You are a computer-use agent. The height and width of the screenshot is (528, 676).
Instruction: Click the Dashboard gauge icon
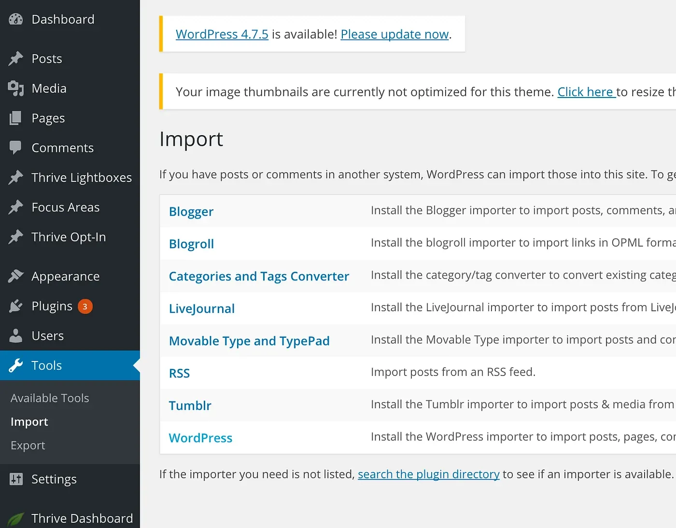point(16,19)
